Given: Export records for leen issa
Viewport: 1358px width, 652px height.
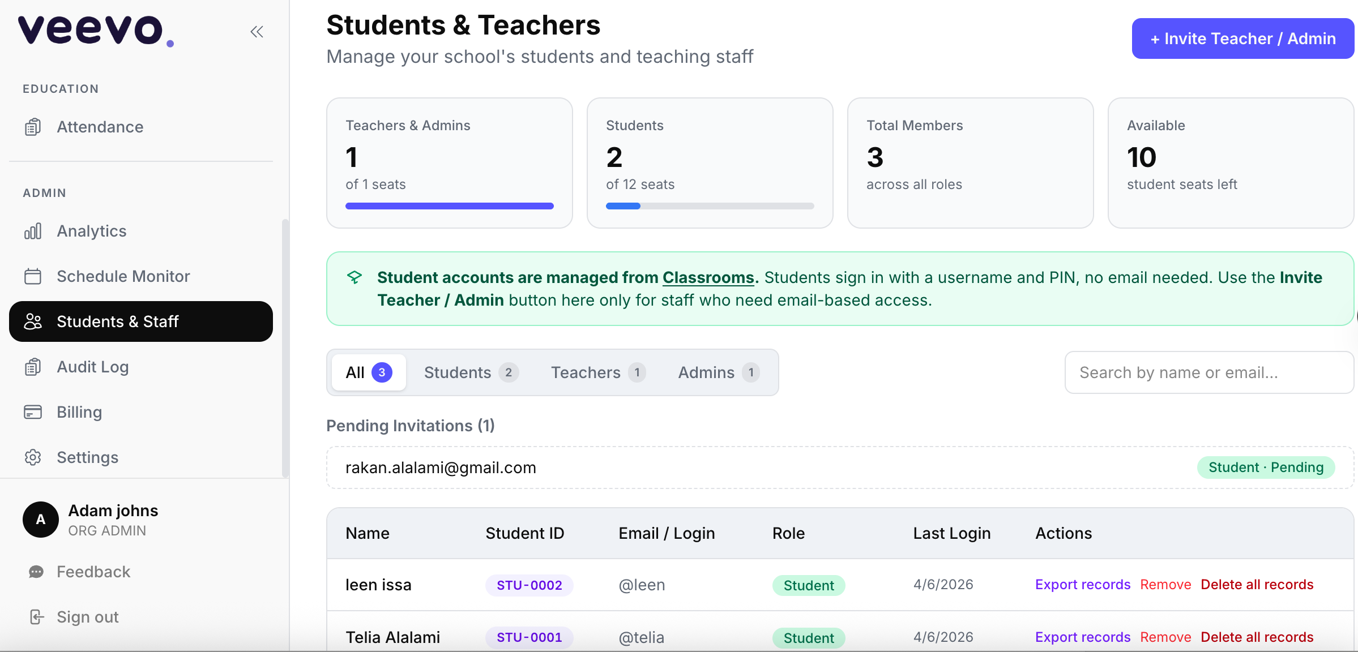Looking at the screenshot, I should click(x=1082, y=585).
